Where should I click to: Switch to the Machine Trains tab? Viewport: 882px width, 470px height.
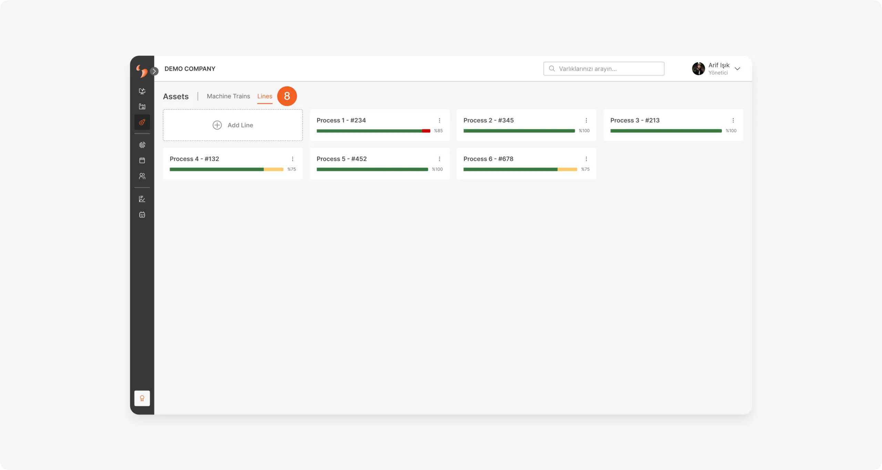[x=228, y=96]
